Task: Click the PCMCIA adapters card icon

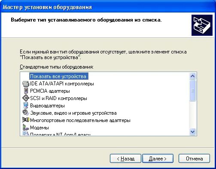Action: 26,91
